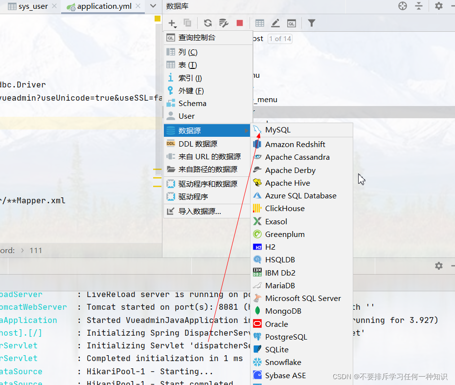This screenshot has height=385, width=455.
Task: Choose 查询控制台 from the menu
Action: (x=208, y=38)
